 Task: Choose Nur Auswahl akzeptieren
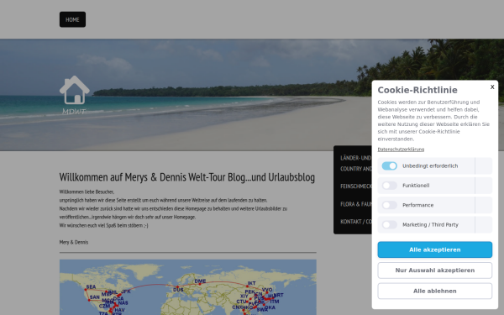tap(434, 270)
